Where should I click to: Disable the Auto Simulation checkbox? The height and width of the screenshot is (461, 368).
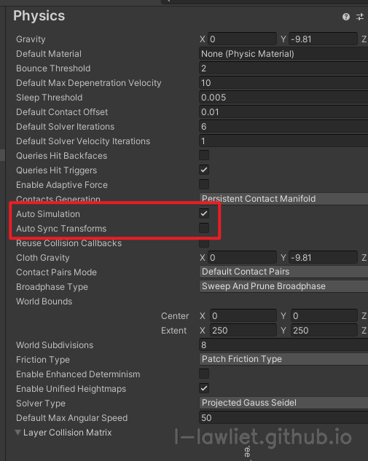204,213
